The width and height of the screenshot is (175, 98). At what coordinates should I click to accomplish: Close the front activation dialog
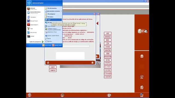click(94, 14)
